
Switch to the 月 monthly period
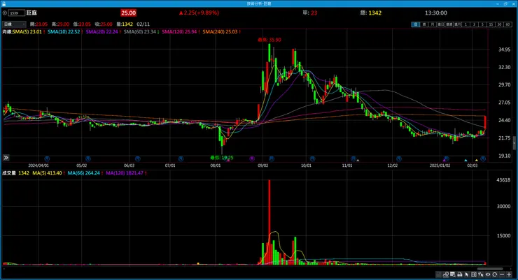pos(432,24)
